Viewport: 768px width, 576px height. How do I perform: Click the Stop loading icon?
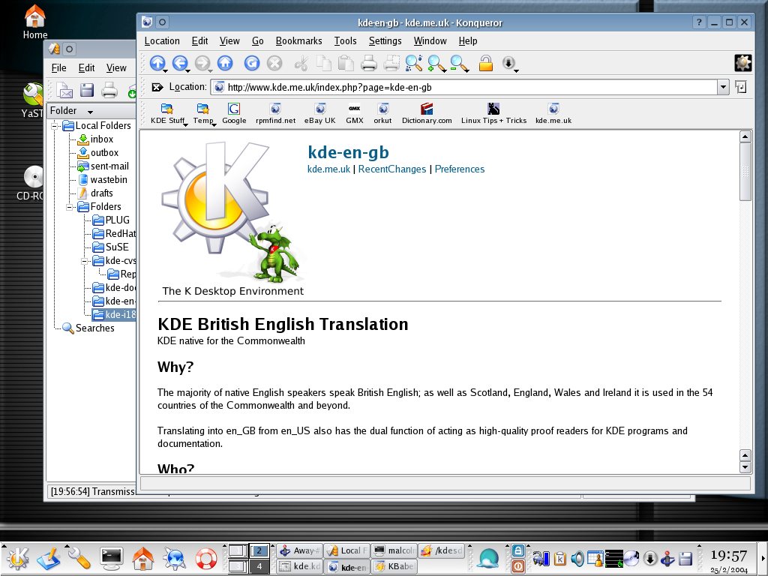[x=274, y=63]
